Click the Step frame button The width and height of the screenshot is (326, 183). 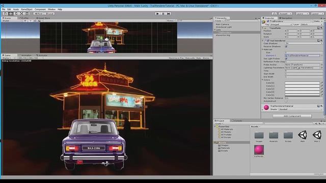pyautogui.click(x=169, y=14)
